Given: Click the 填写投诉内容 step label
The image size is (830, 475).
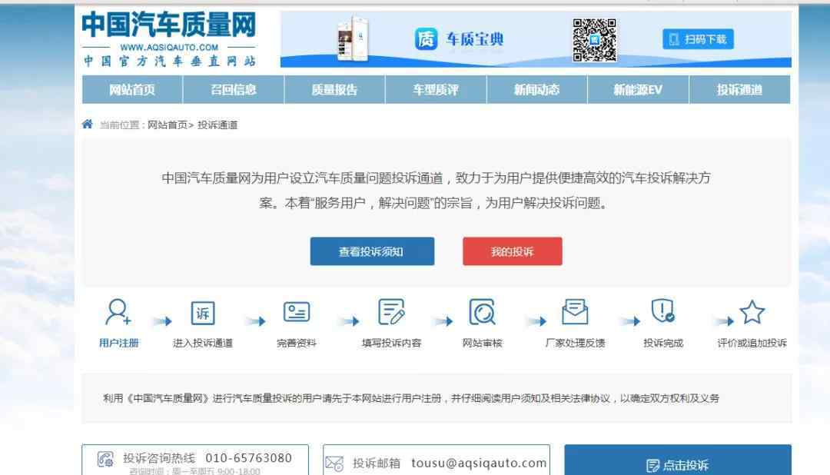Looking at the screenshot, I should click(392, 343).
